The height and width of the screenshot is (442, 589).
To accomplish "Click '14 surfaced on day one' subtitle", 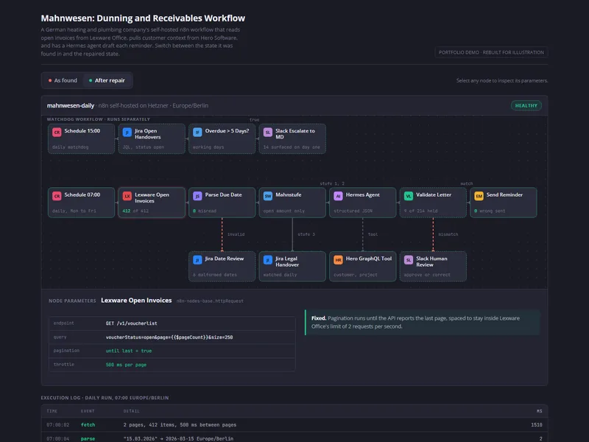I will coord(292,147).
